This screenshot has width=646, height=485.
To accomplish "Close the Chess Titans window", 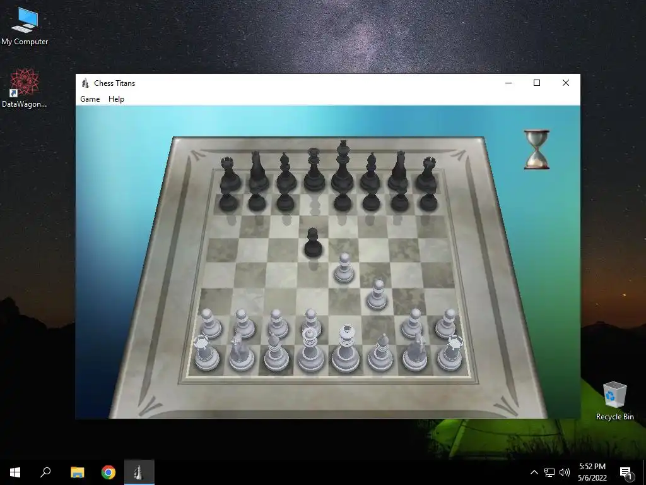I will point(566,83).
